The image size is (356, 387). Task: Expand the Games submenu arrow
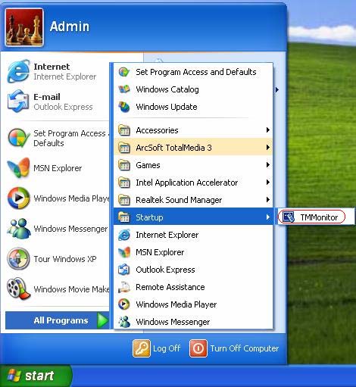268,165
